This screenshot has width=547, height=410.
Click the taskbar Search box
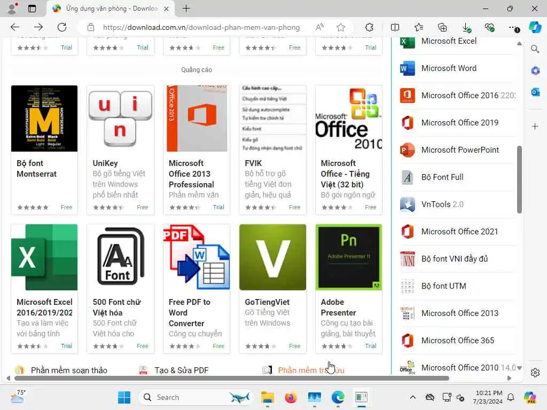(196, 397)
